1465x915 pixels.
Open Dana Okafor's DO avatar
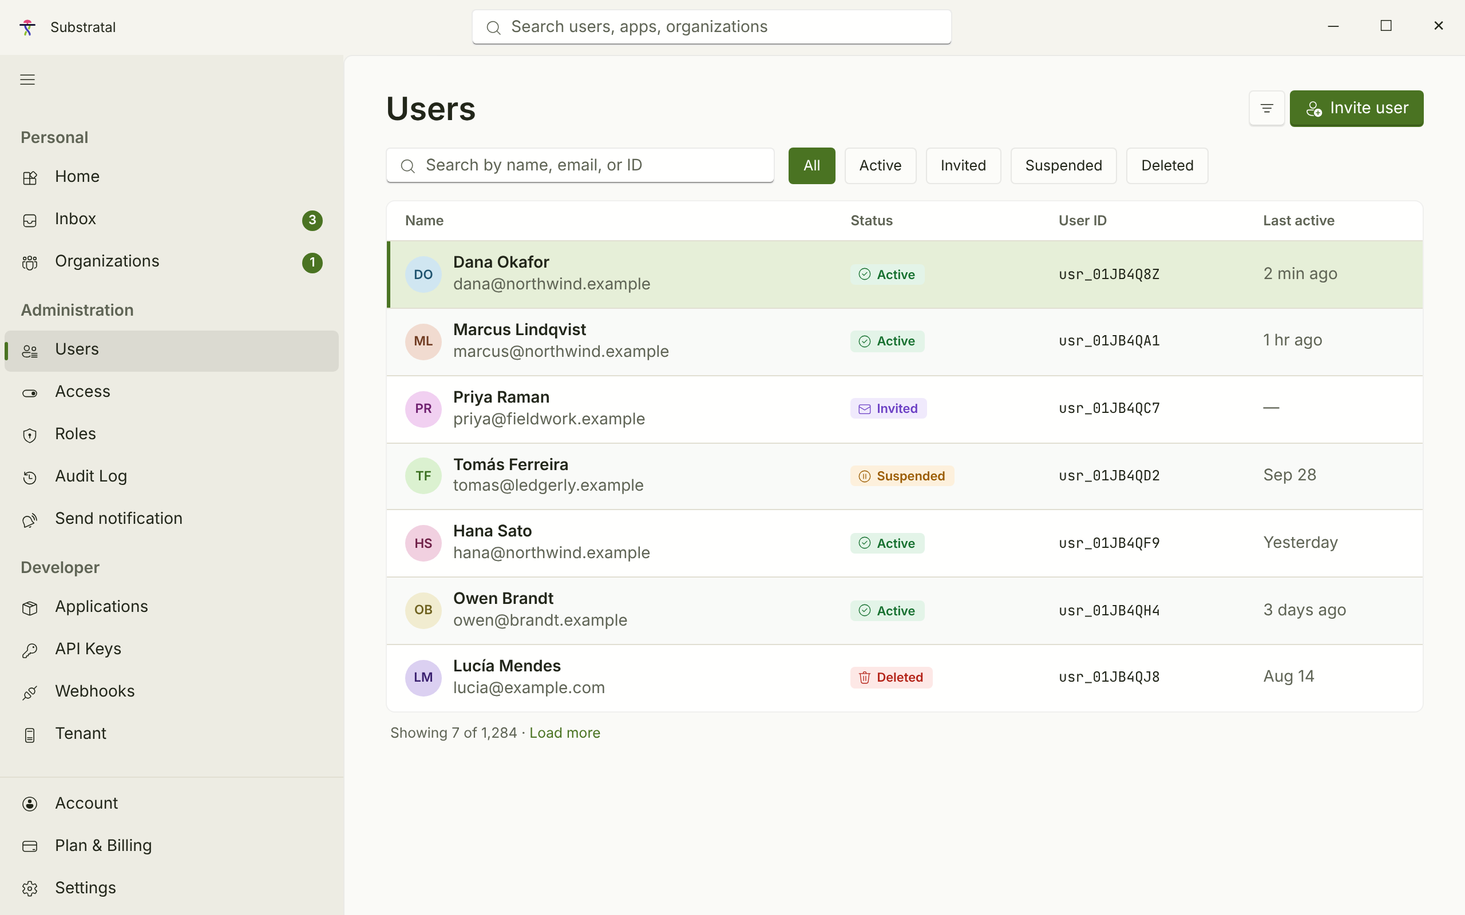[x=423, y=274]
